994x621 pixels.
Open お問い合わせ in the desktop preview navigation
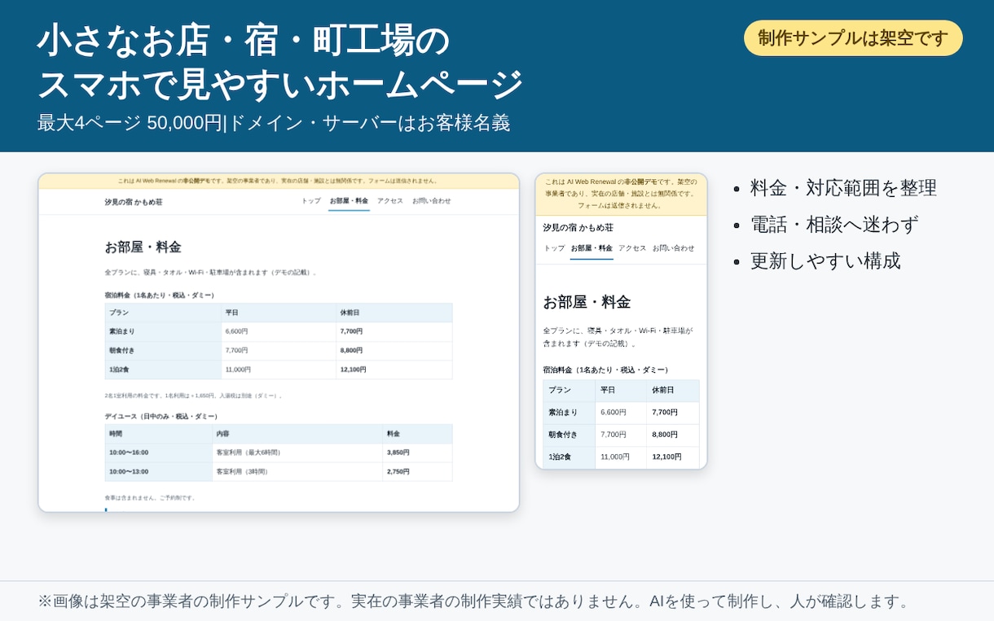(432, 201)
